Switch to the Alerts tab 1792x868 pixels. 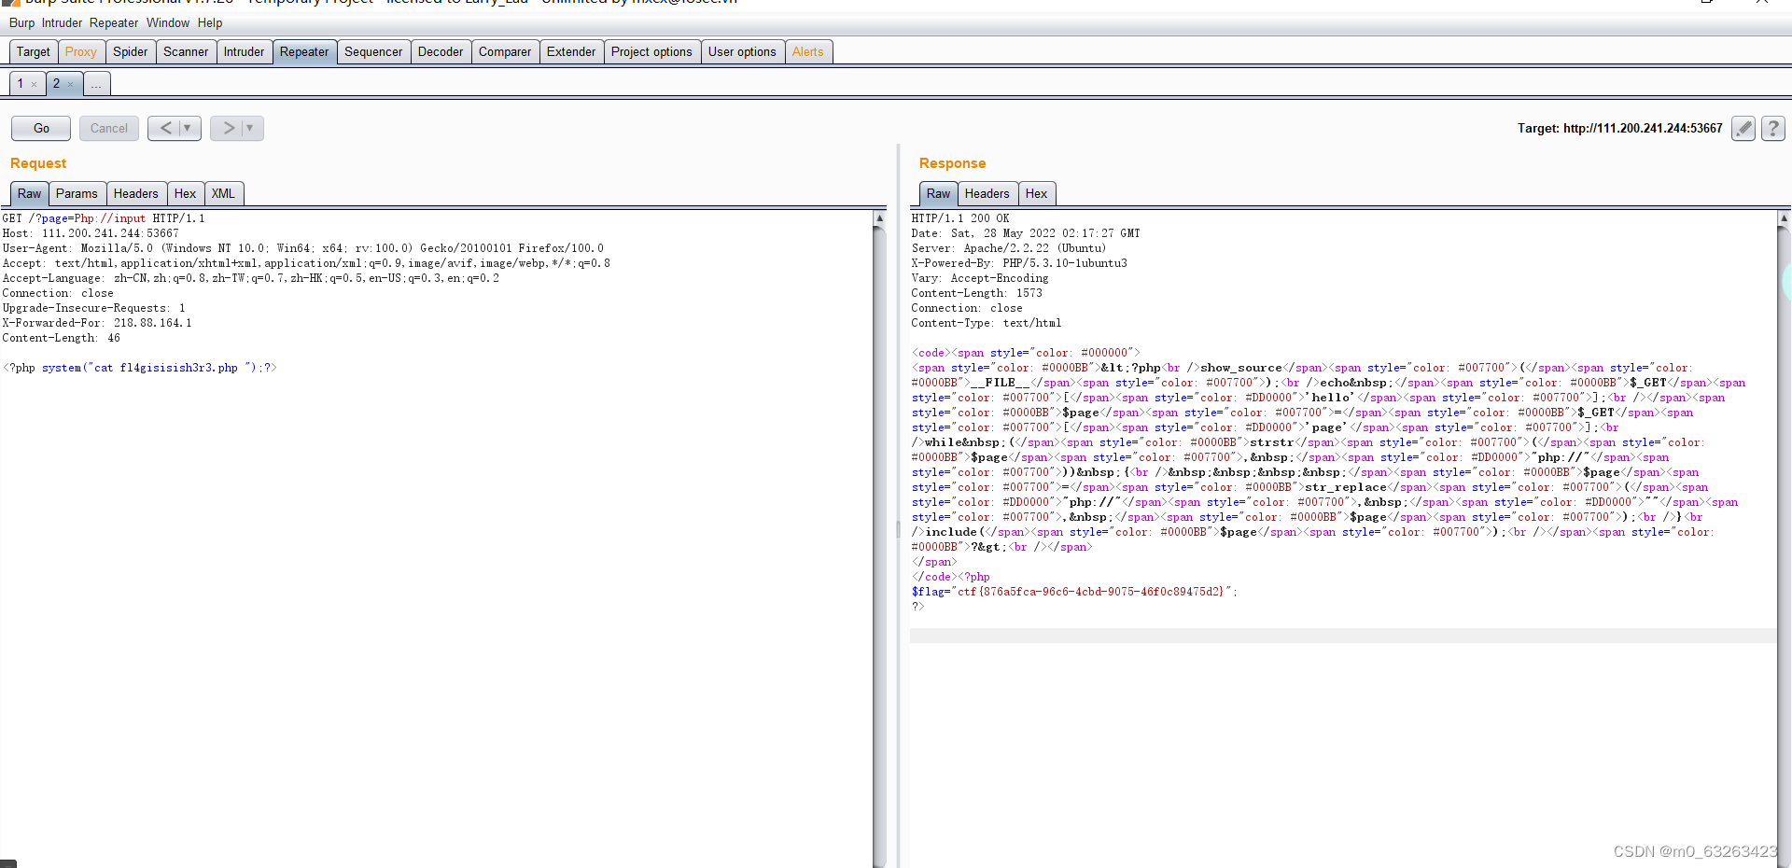click(808, 51)
